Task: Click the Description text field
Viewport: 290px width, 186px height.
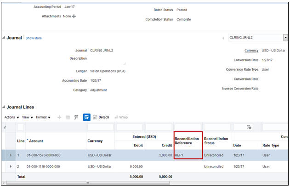Action: [107, 60]
